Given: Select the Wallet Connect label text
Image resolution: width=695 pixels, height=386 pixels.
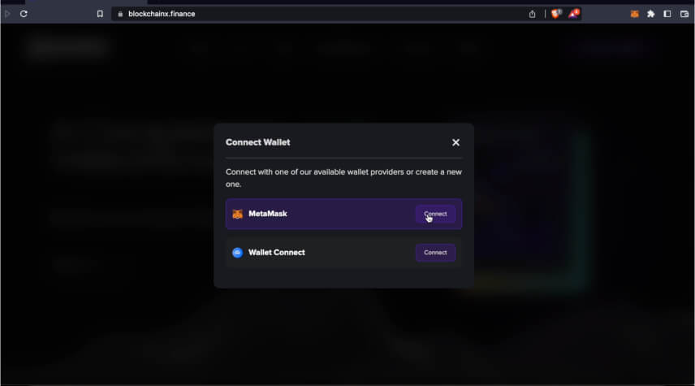Looking at the screenshot, I should pyautogui.click(x=277, y=253).
